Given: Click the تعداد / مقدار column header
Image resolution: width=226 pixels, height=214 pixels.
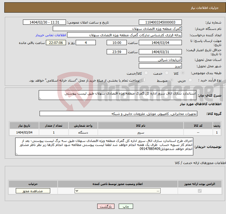Looking at the screenshot, I should point(54,126).
